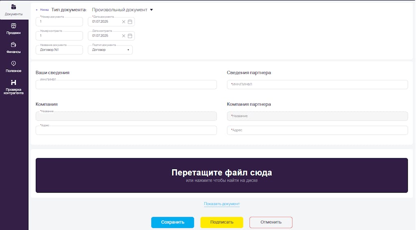Open calendar for Дата контракта
This screenshot has width=416, height=230.
click(x=130, y=36)
